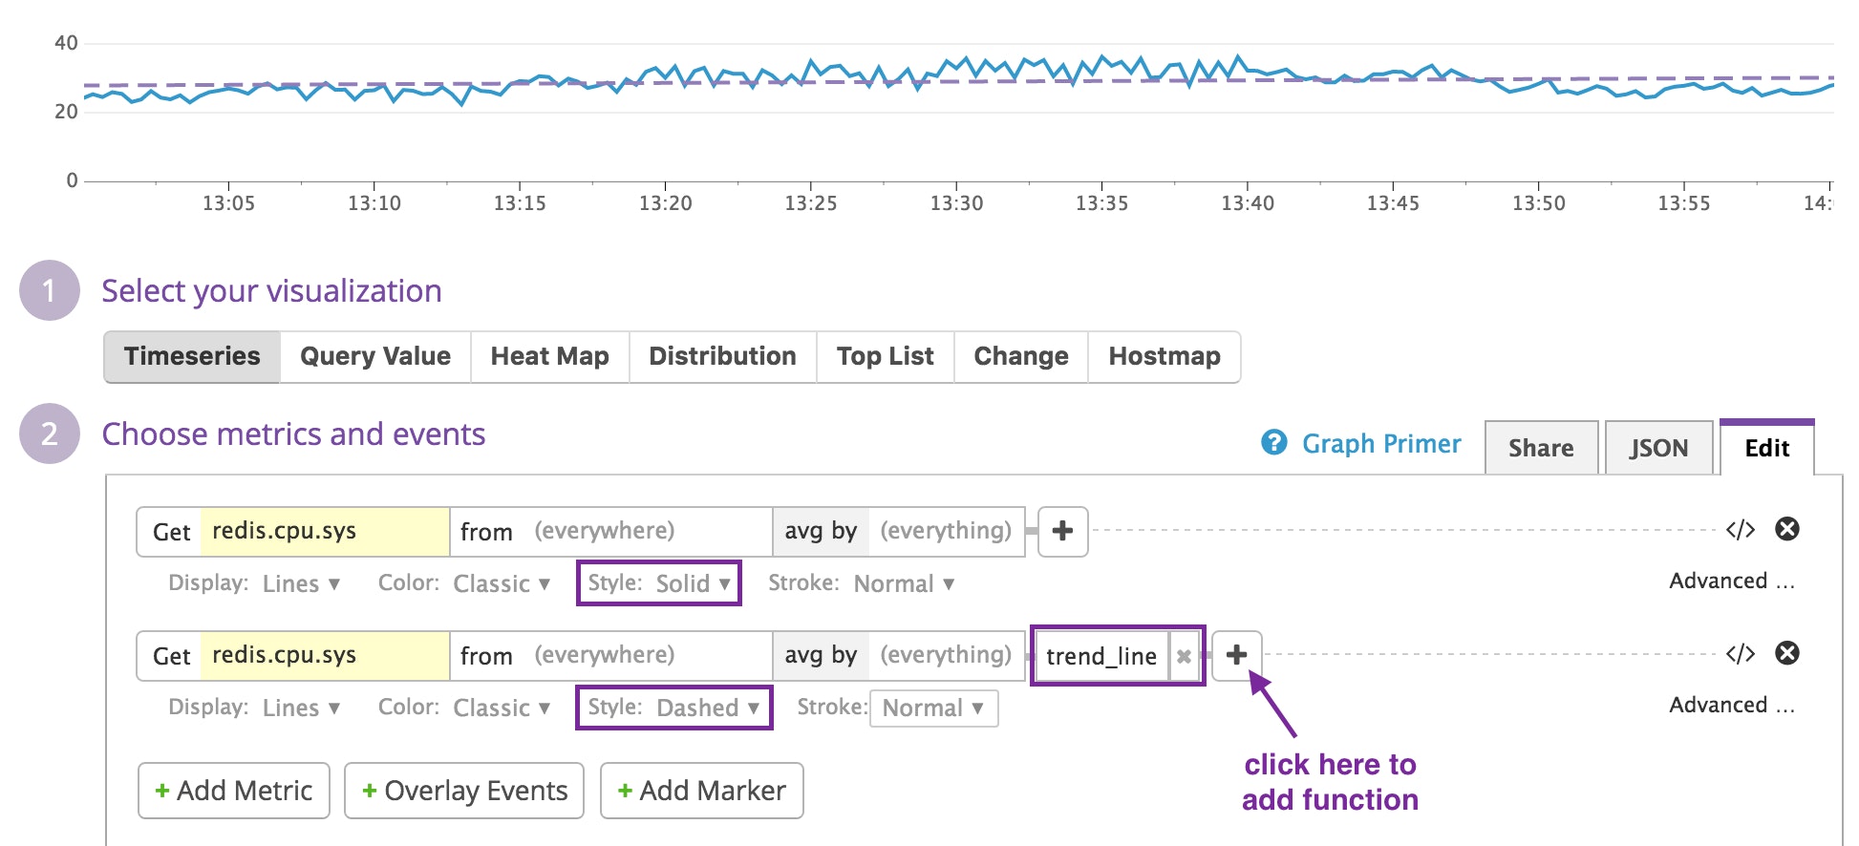Viewport: 1859px width, 846px height.
Task: Click second query's redis.cpu.sys metric field
Action: 325,656
